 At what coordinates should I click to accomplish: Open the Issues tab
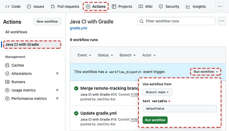[x=35, y=7]
